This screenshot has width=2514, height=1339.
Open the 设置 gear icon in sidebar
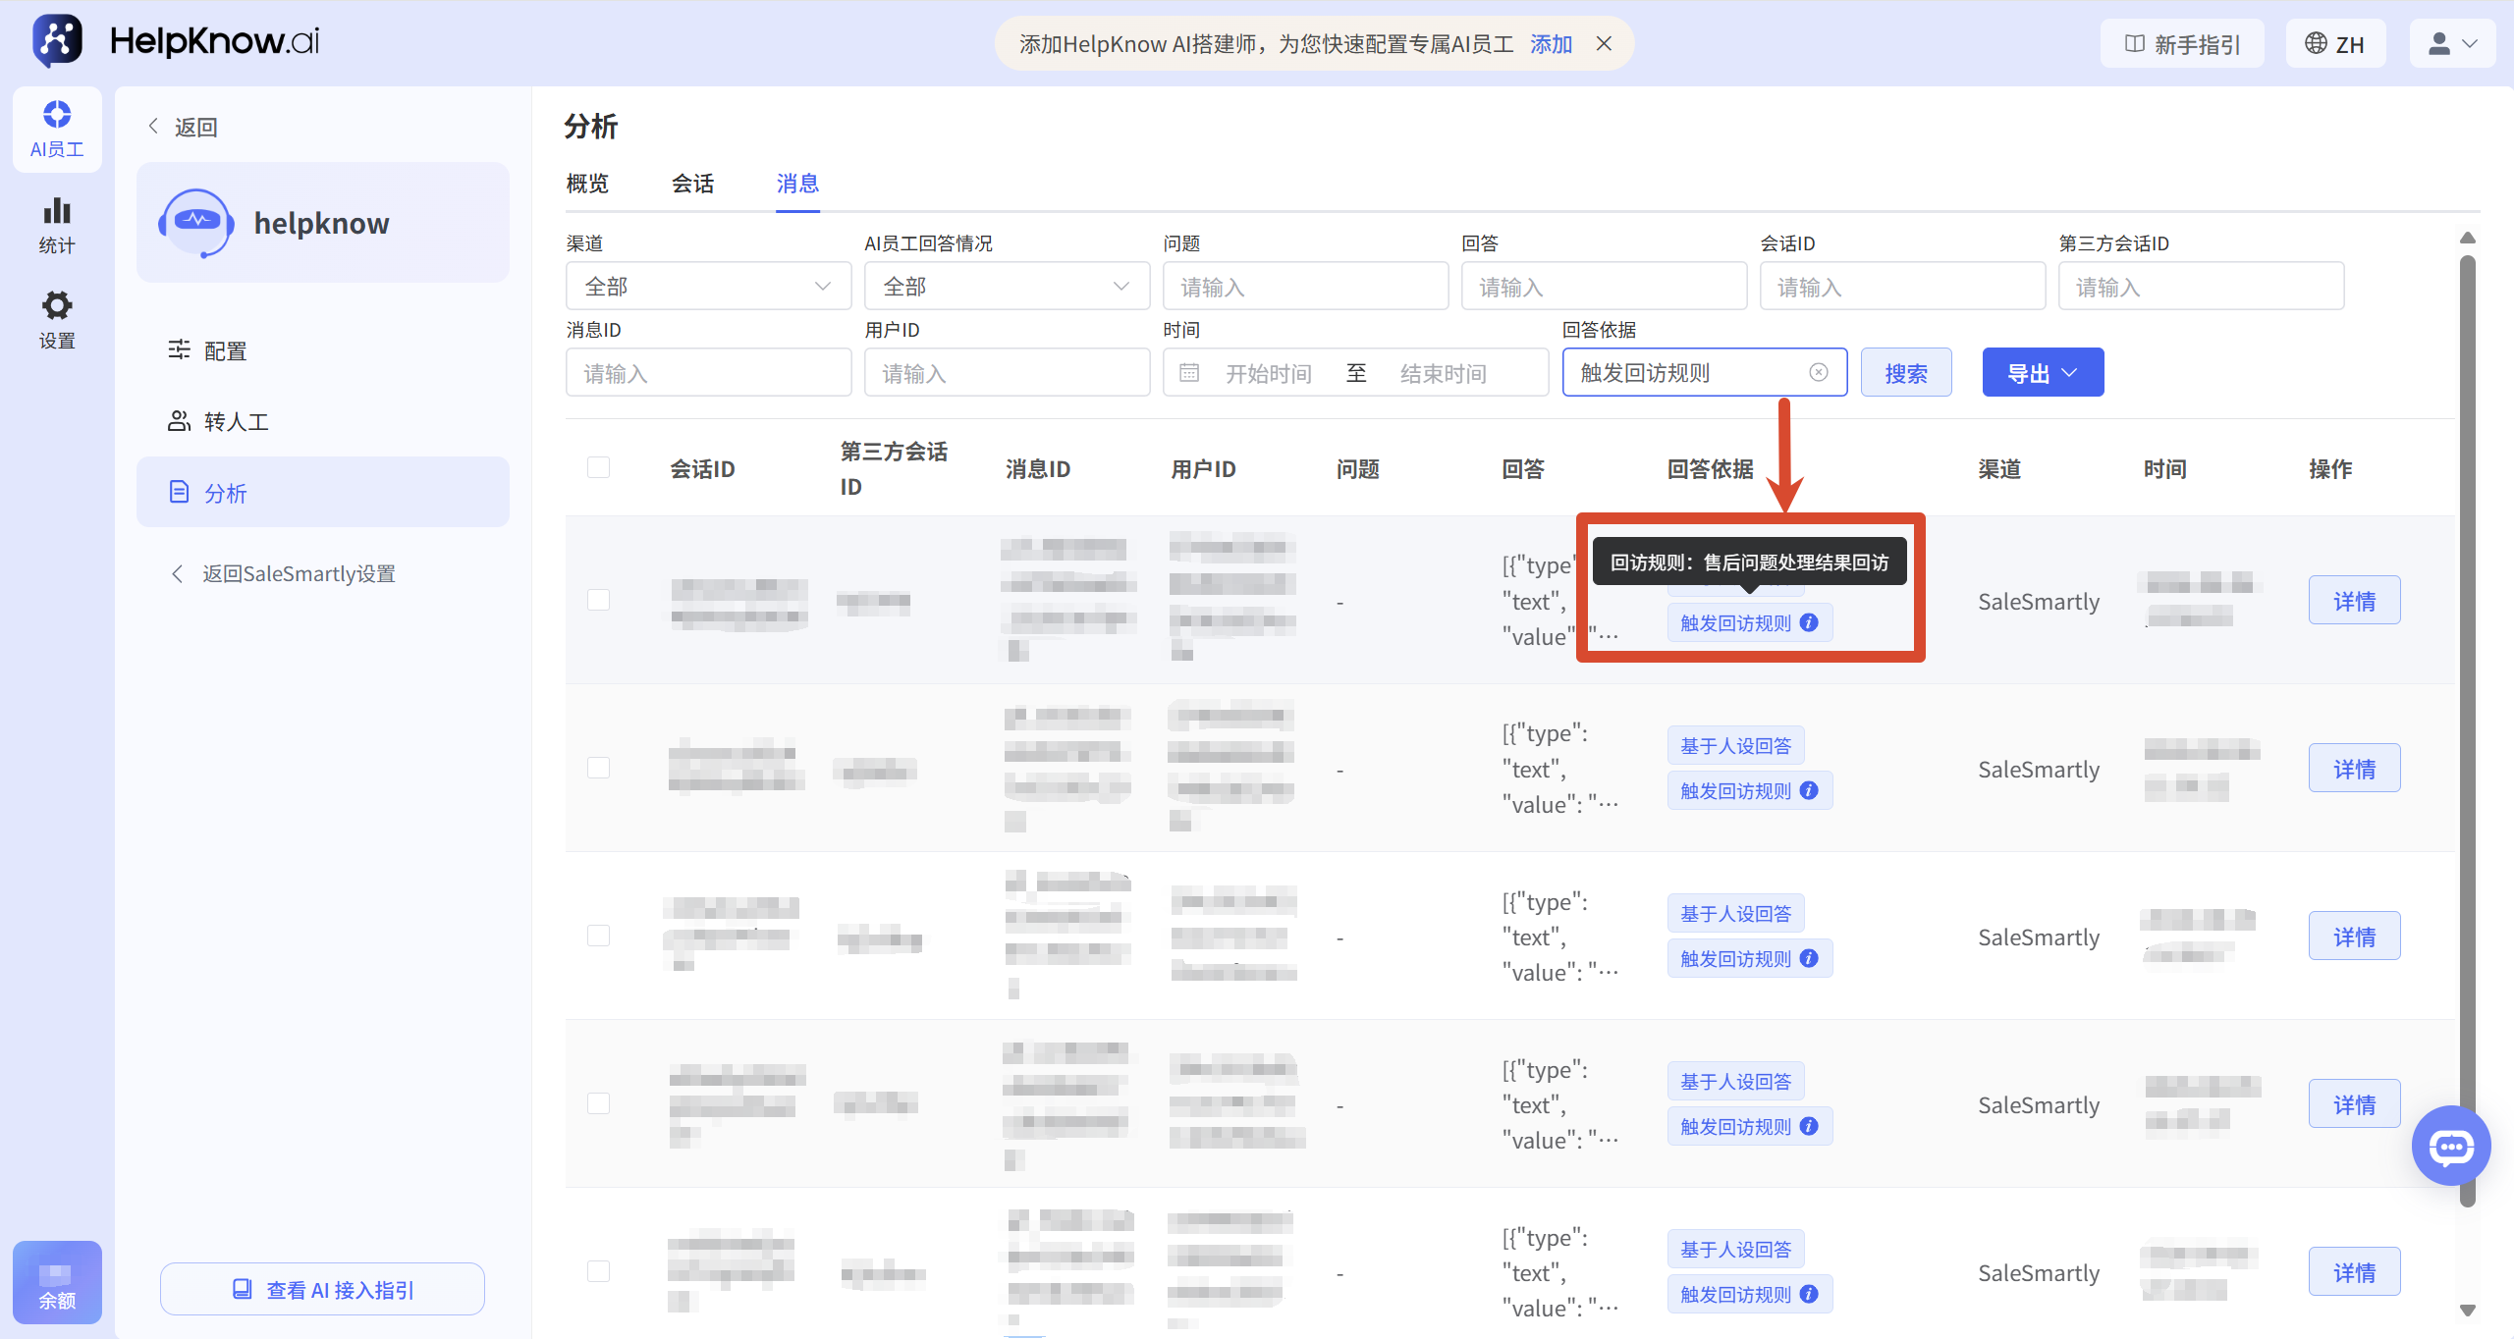click(57, 320)
